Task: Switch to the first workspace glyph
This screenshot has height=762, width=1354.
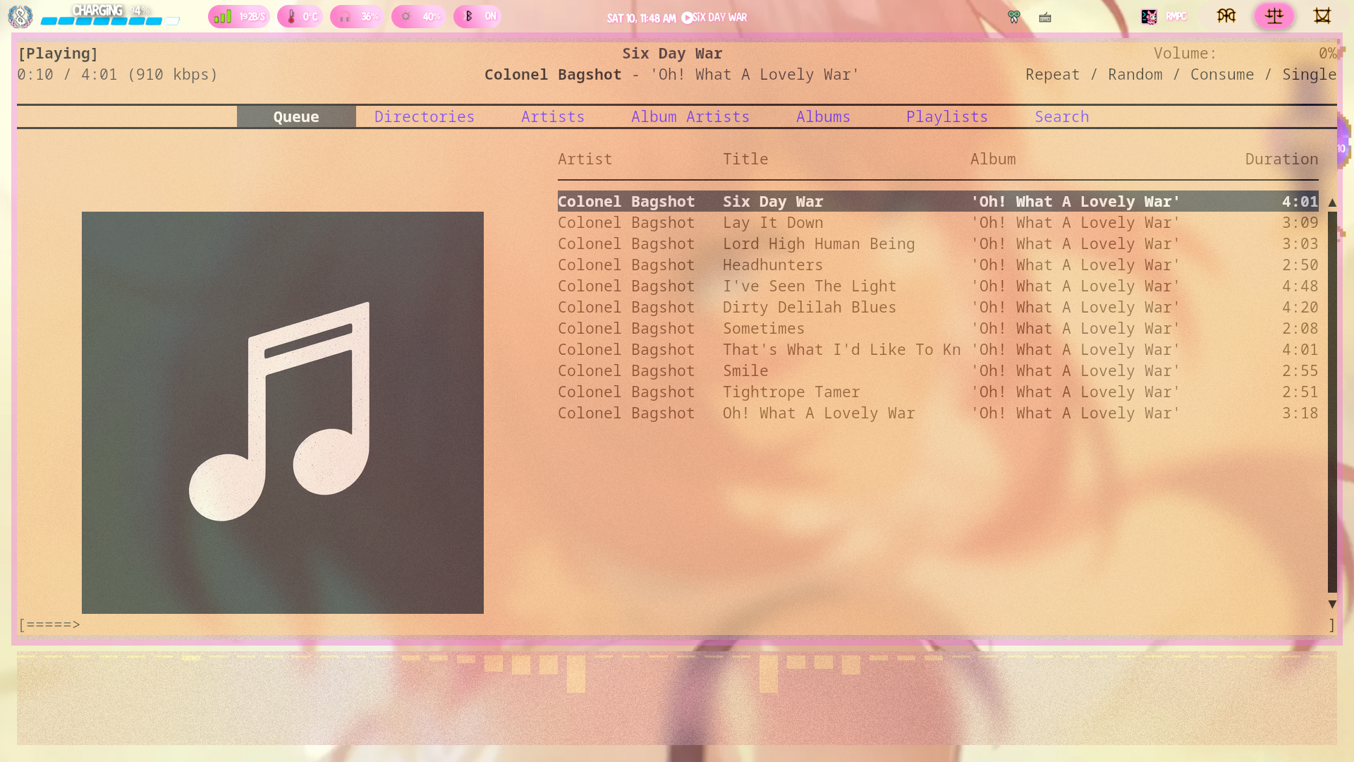Action: 1226,16
